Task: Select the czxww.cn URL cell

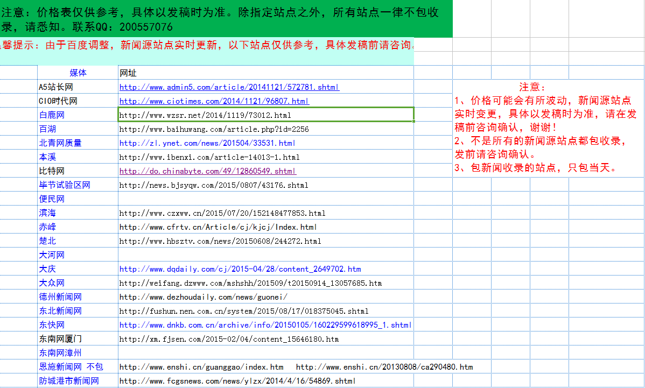Action: tap(266, 213)
